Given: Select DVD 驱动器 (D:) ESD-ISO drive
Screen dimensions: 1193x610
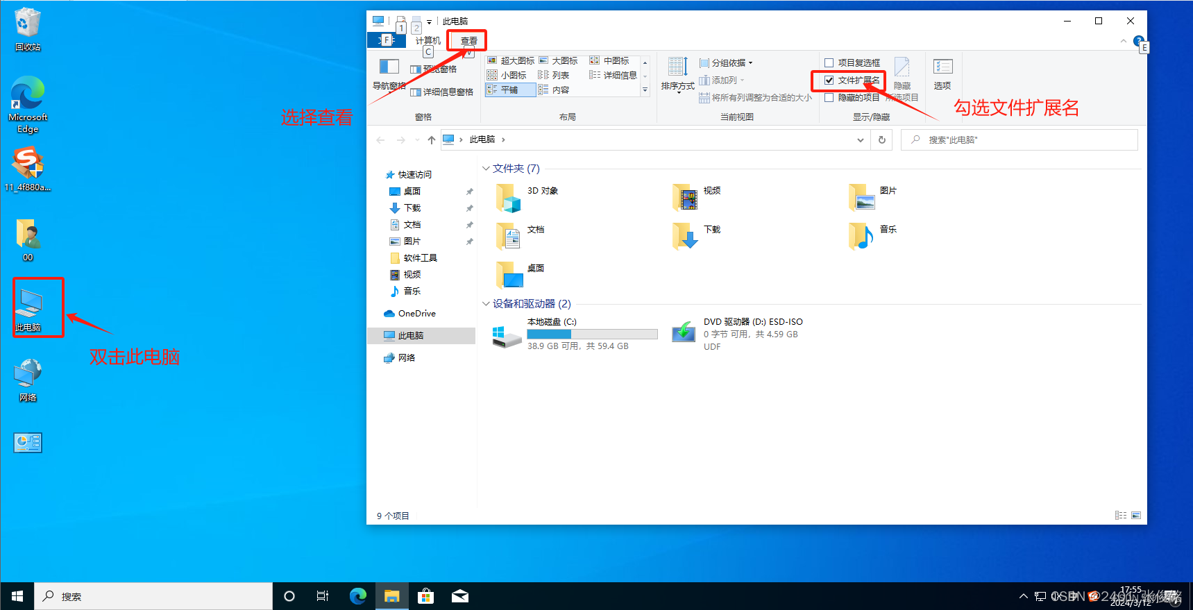Looking at the screenshot, I should pyautogui.click(x=738, y=334).
